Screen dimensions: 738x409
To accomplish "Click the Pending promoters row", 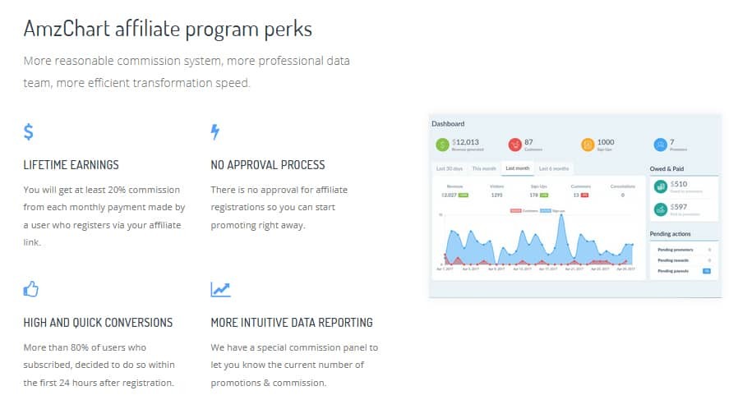I will pos(684,250).
